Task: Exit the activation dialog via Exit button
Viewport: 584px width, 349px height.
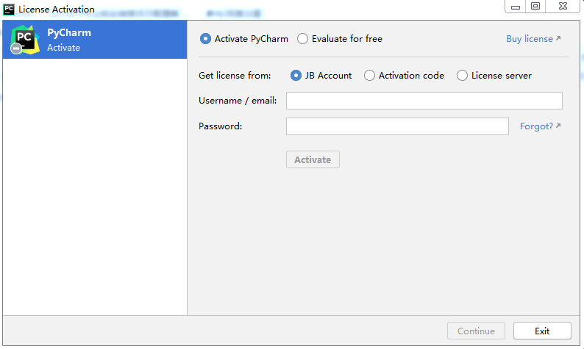Action: (x=542, y=331)
